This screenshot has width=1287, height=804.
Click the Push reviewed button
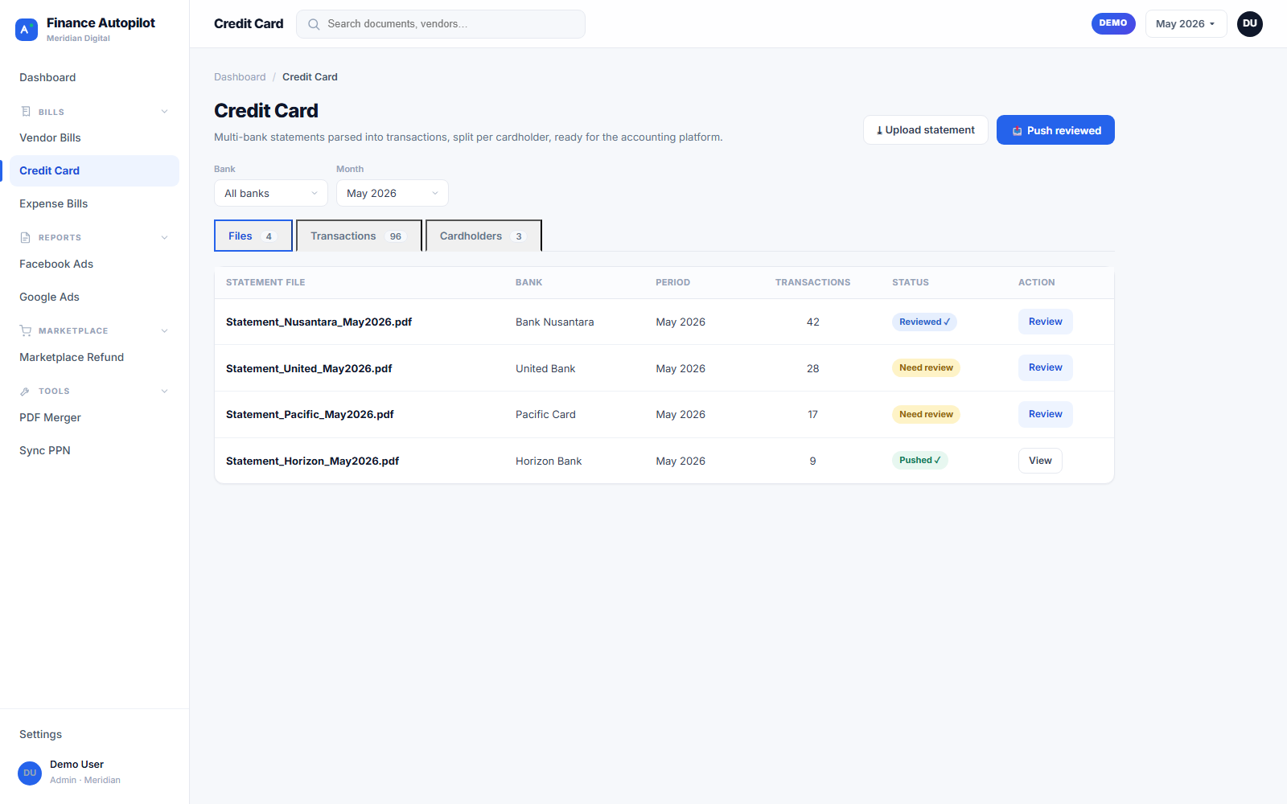(1055, 130)
